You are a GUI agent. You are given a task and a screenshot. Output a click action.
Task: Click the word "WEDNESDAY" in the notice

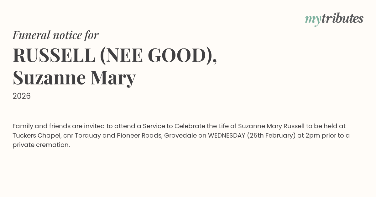pos(227,135)
